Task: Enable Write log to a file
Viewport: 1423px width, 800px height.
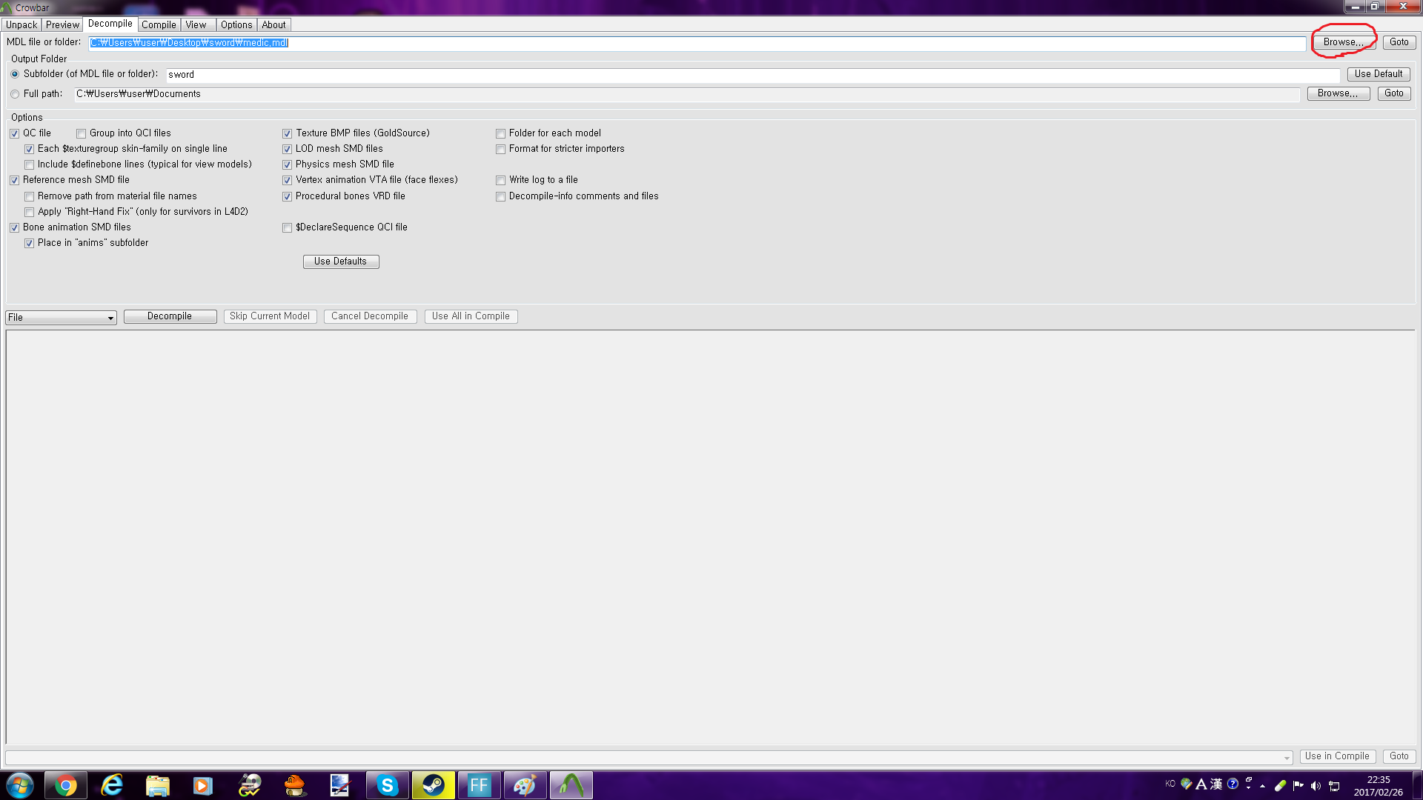Action: (501, 181)
